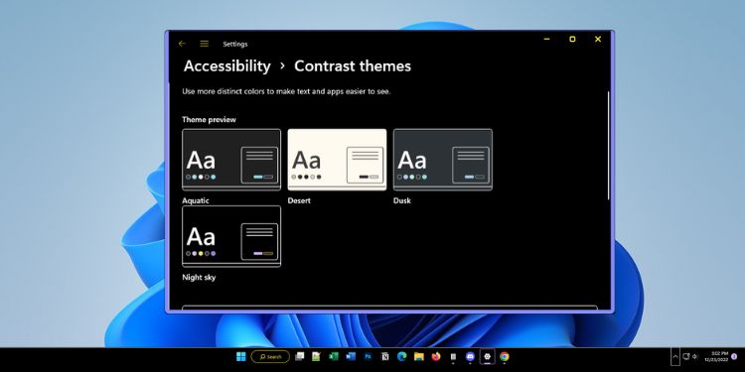Open Notion from the taskbar
The image size is (745, 372).
point(384,356)
